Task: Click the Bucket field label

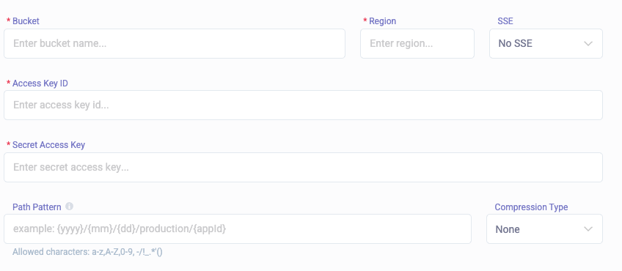Action: coord(26,21)
